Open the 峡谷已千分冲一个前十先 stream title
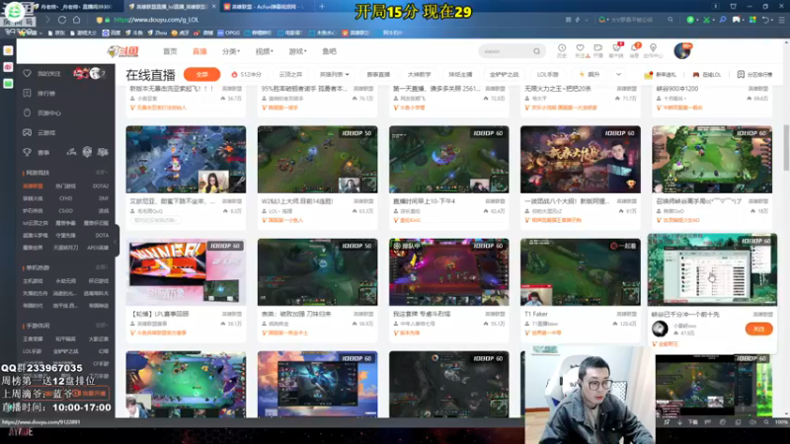Screen dimensions: 790x444 pyautogui.click(x=685, y=314)
